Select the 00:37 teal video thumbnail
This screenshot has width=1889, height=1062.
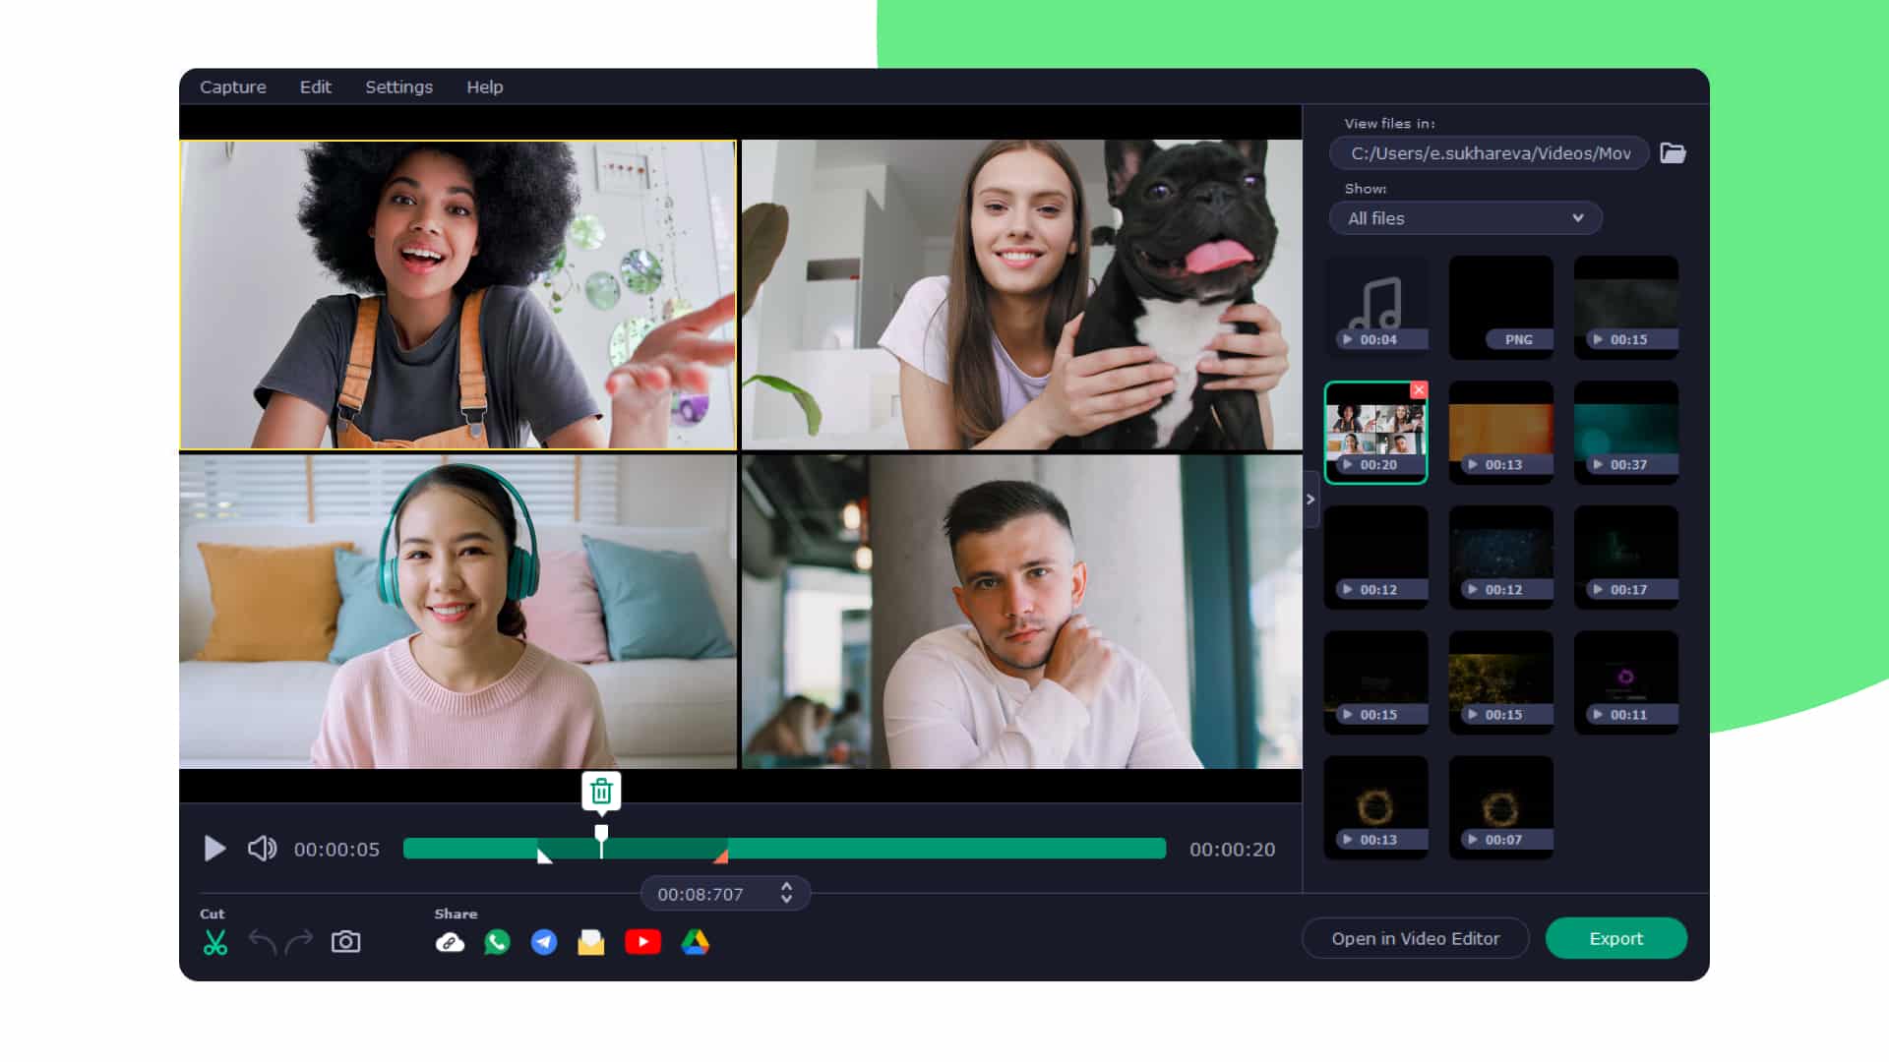(1625, 431)
